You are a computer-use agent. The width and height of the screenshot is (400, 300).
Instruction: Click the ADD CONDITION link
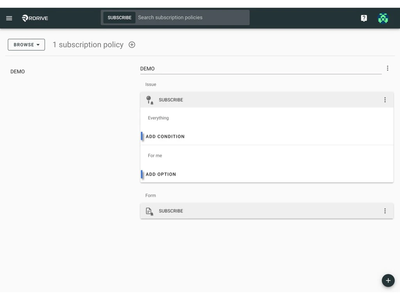pos(165,136)
